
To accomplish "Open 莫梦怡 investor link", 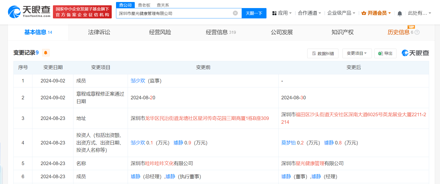I will [289, 143].
